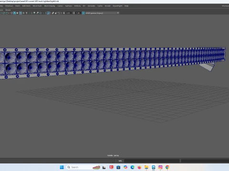Open the Windows Start menu
The width and height of the screenshot is (229, 171).
(62, 167)
